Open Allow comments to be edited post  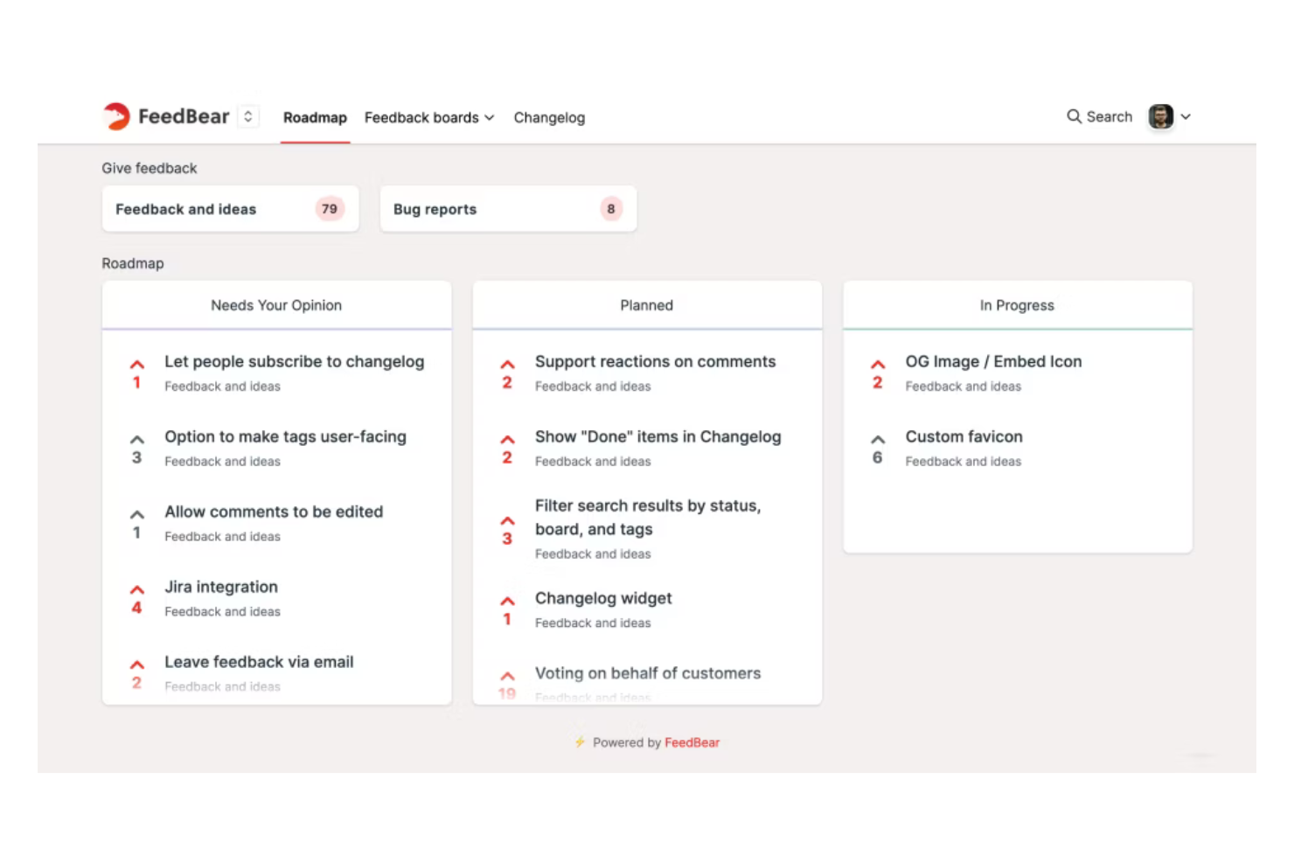tap(274, 512)
